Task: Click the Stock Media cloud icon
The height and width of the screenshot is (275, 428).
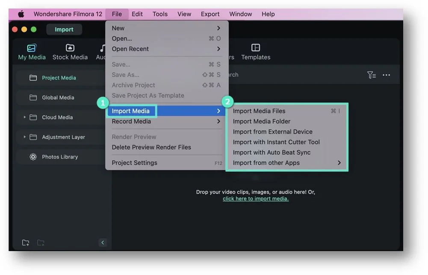Action: pos(70,48)
